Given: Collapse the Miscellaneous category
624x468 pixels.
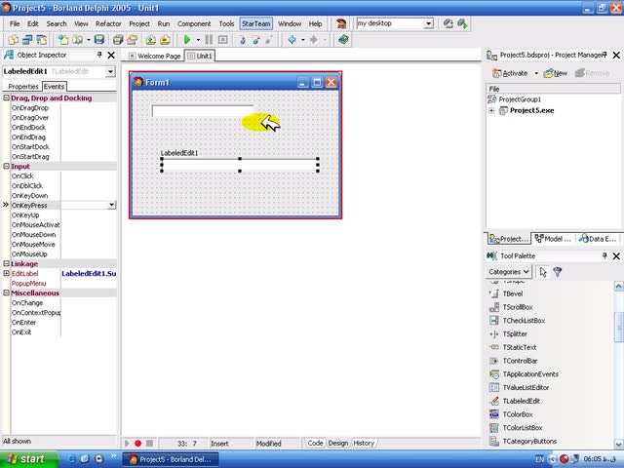Looking at the screenshot, I should click(x=7, y=292).
